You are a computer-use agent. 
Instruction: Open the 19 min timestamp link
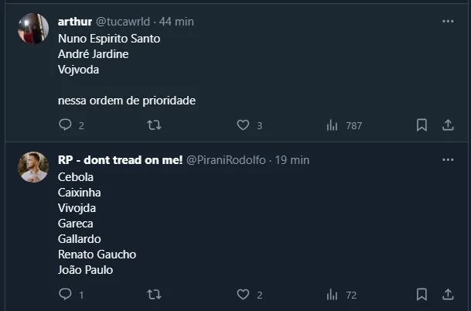pyautogui.click(x=292, y=159)
